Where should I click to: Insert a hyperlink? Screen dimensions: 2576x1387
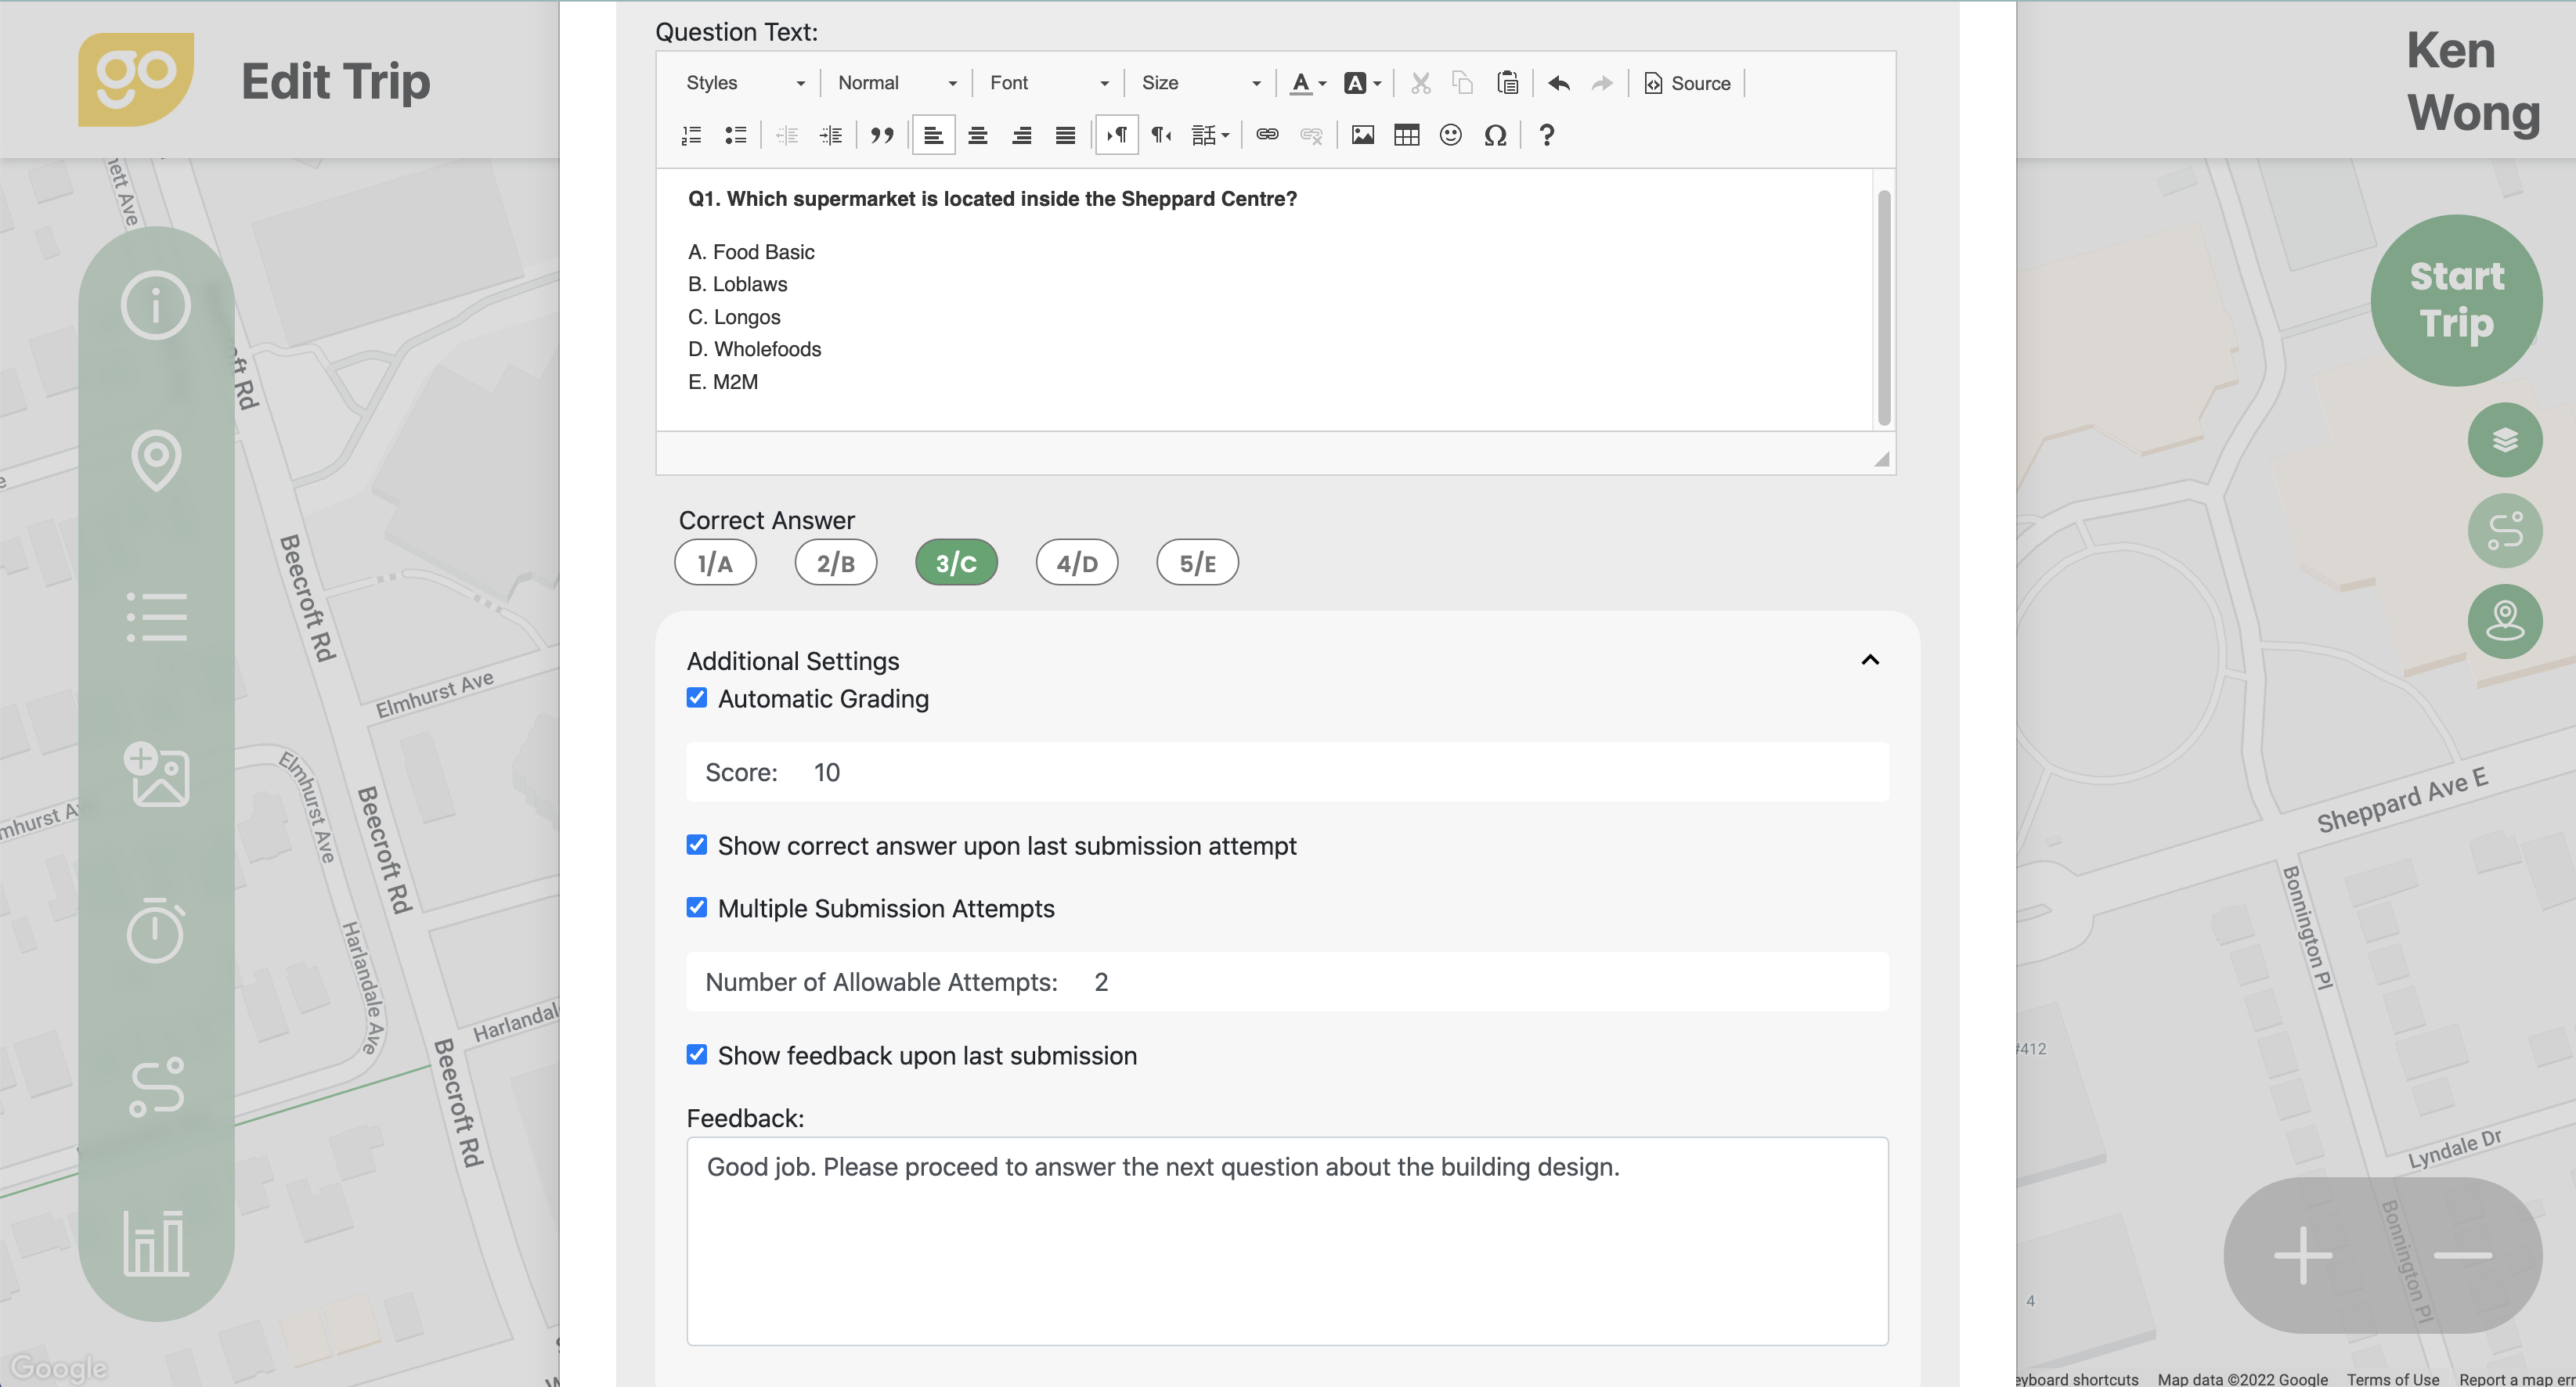tap(1267, 135)
